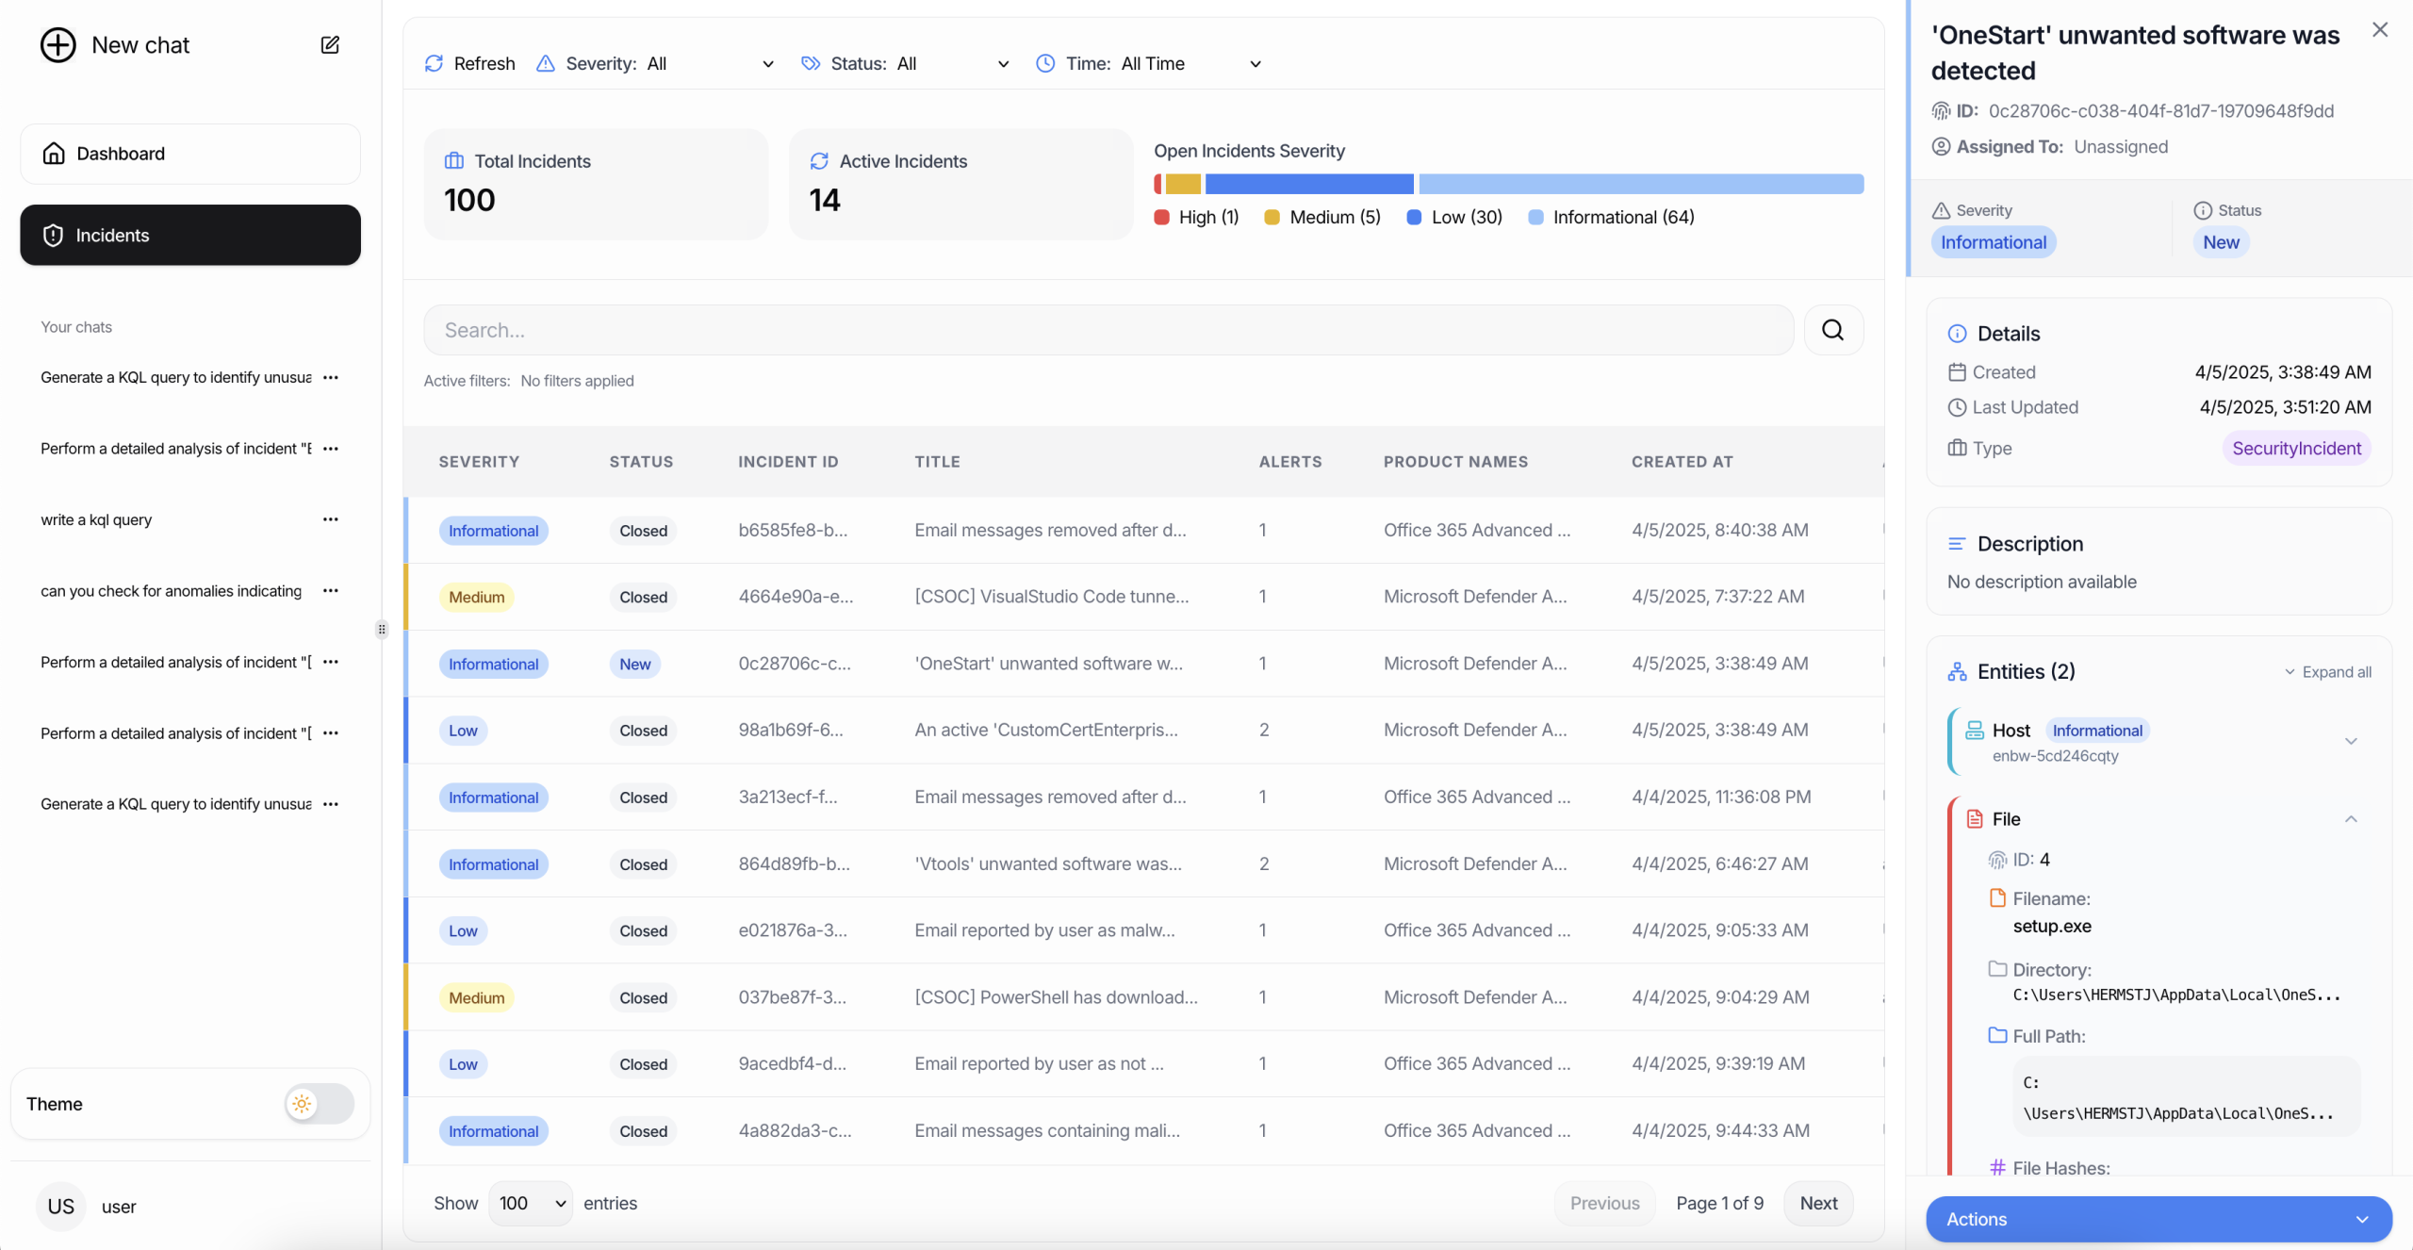Click the new chat edit icon
2413x1250 pixels.
point(330,44)
